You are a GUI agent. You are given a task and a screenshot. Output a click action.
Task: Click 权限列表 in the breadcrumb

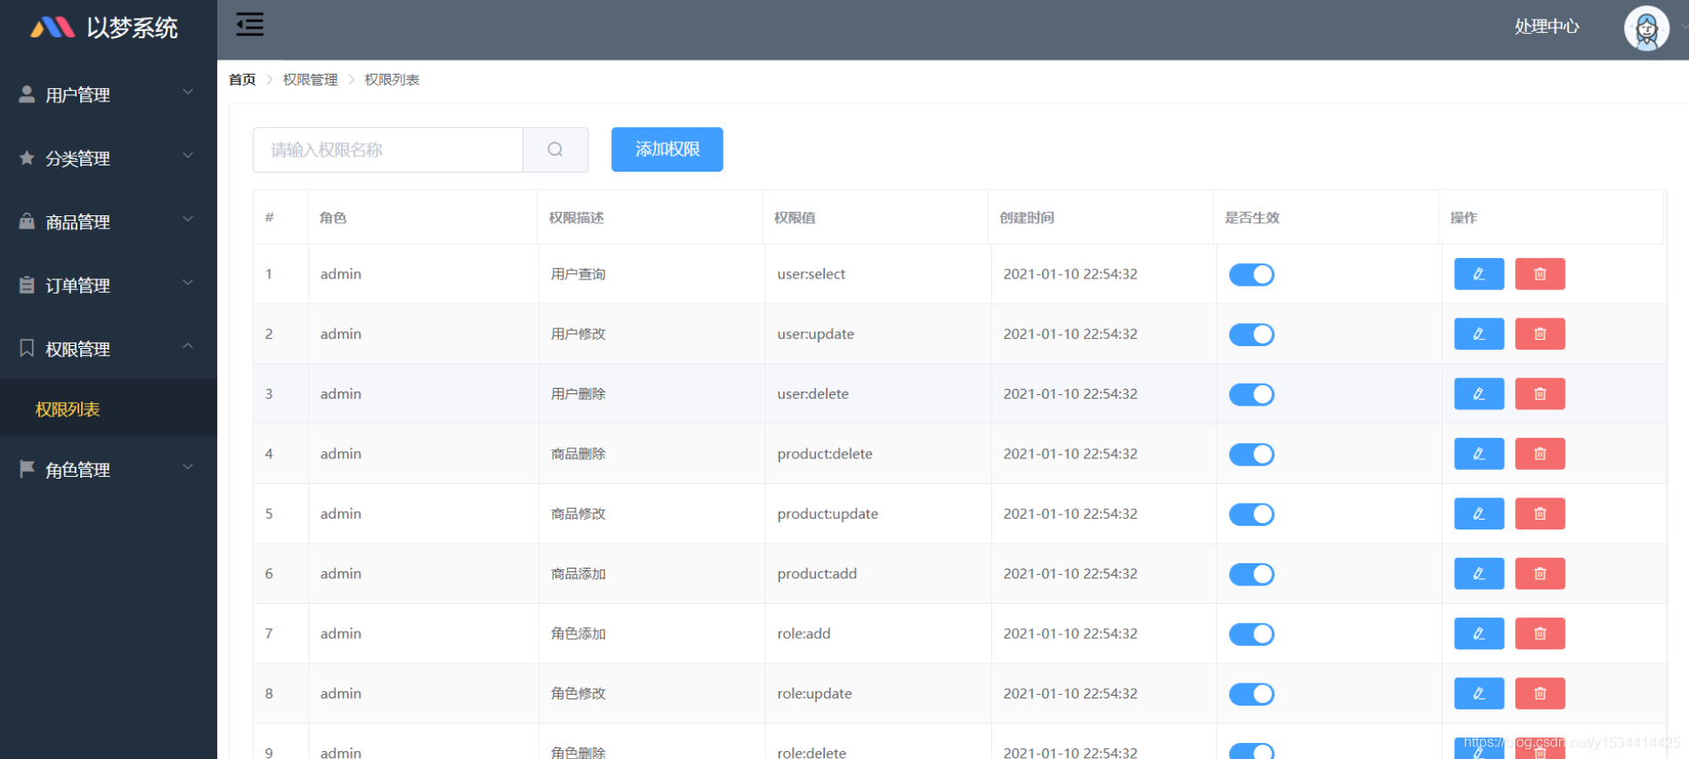392,79
